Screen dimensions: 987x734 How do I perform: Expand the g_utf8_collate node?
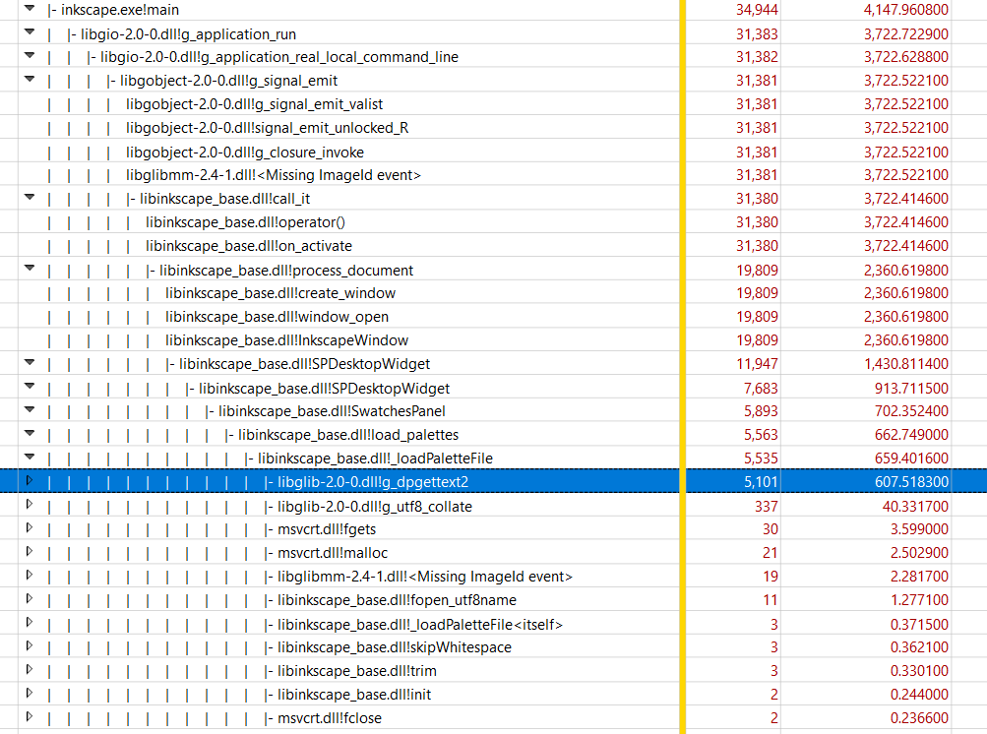click(29, 504)
